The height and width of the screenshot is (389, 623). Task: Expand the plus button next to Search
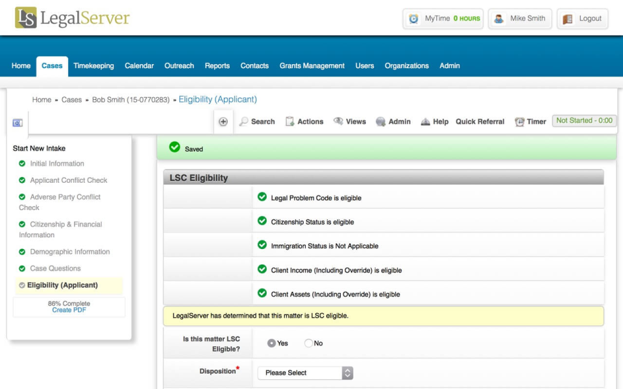pos(223,121)
